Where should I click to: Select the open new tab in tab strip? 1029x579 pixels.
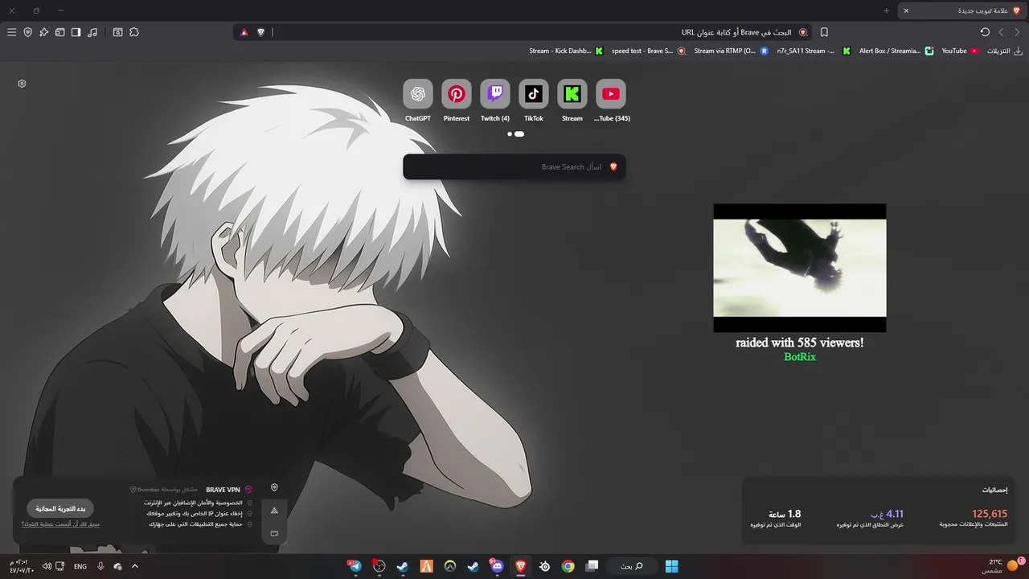click(x=961, y=10)
